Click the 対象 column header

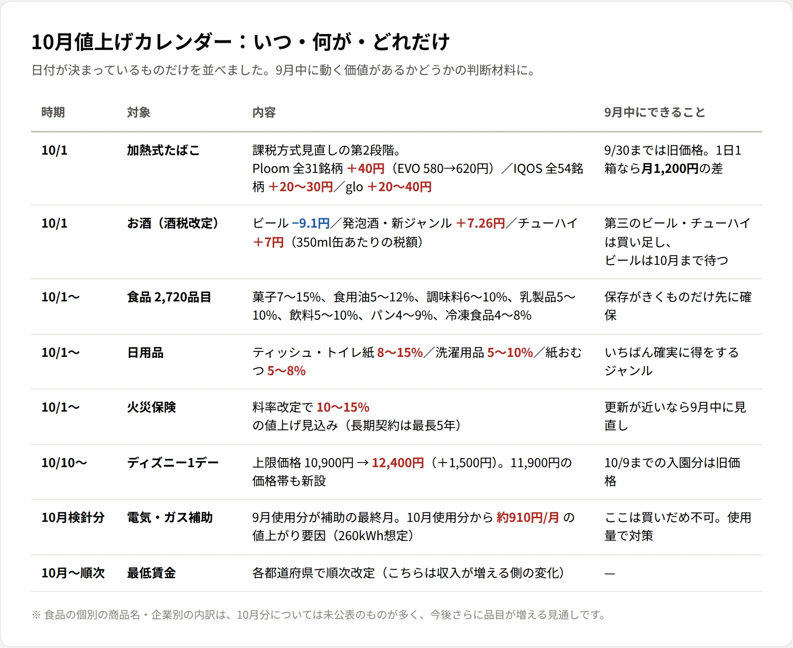pyautogui.click(x=139, y=112)
